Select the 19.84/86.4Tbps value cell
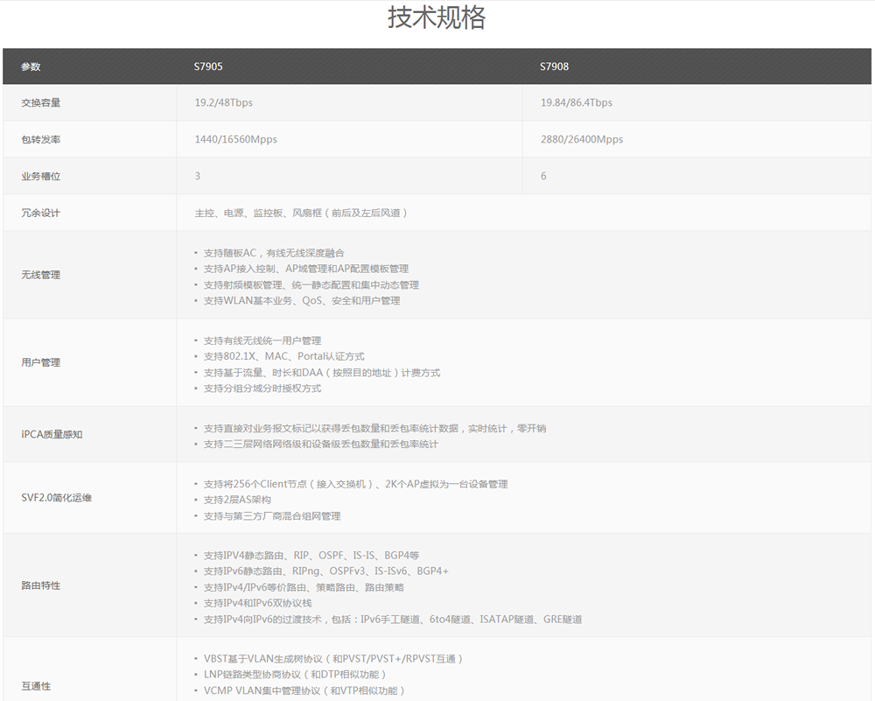 coord(577,102)
